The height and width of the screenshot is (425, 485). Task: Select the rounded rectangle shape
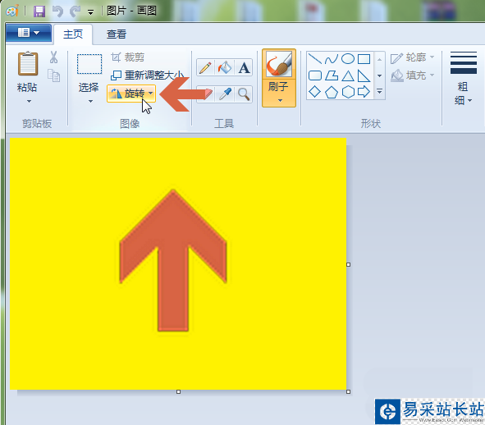(315, 75)
